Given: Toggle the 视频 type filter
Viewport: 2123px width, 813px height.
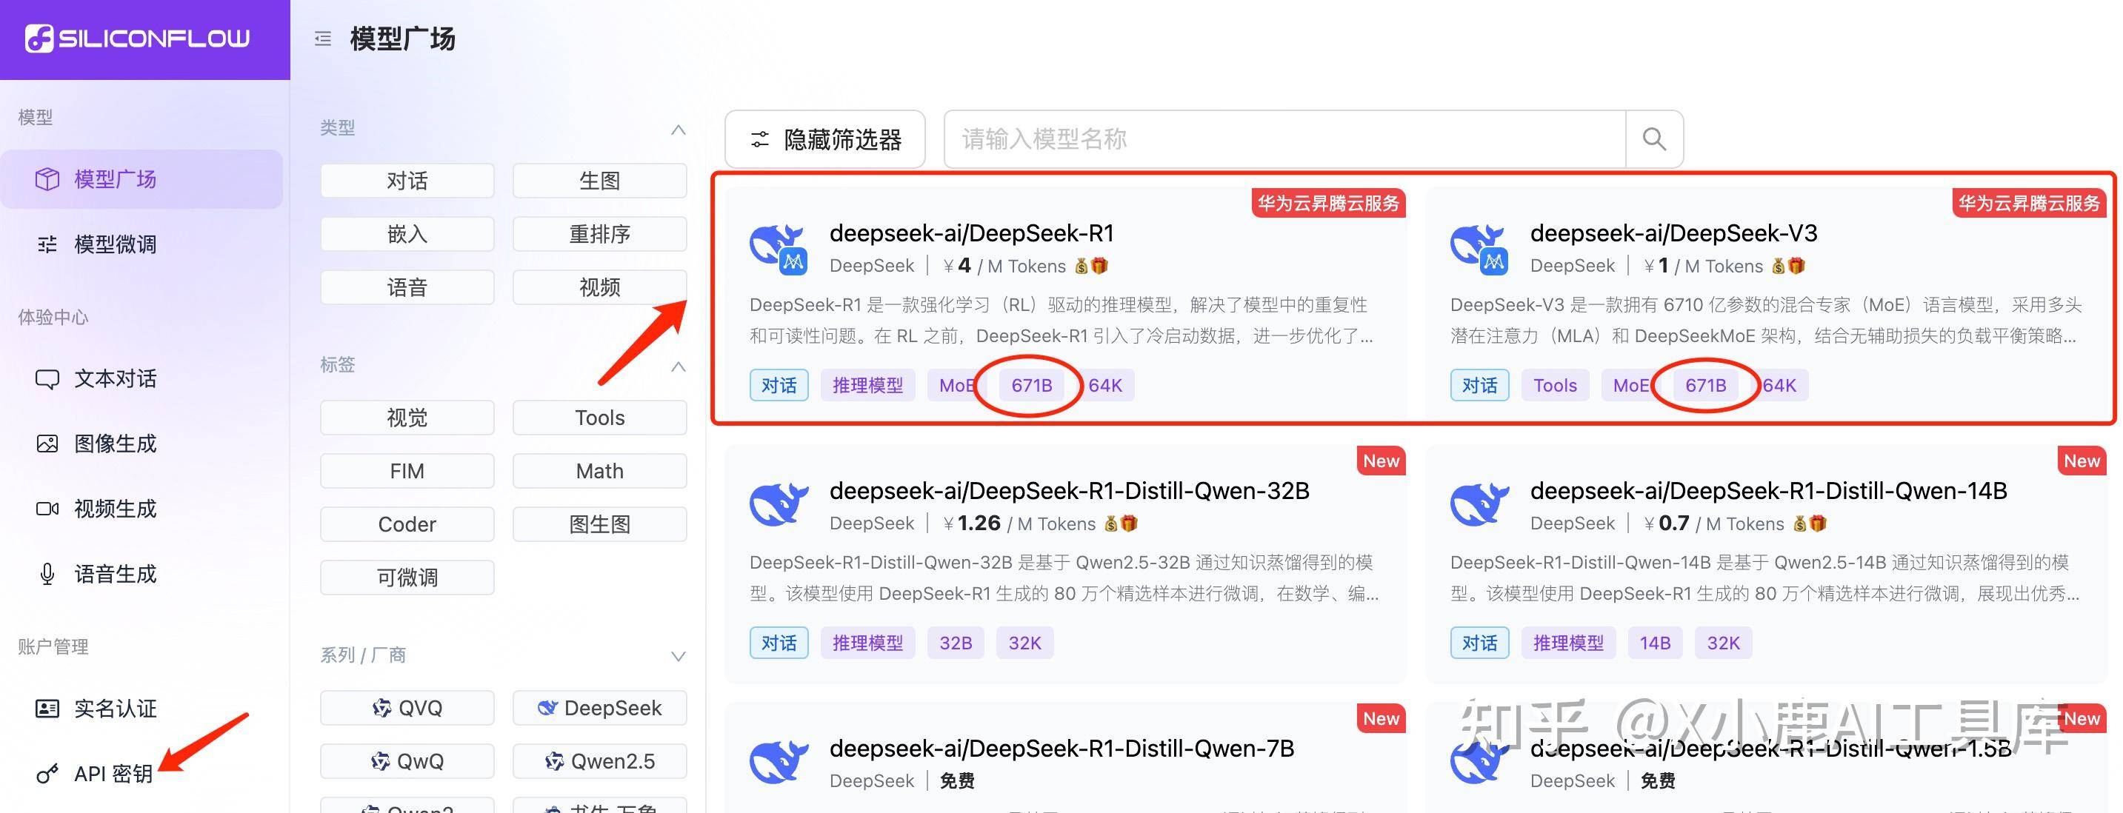Looking at the screenshot, I should click(599, 287).
